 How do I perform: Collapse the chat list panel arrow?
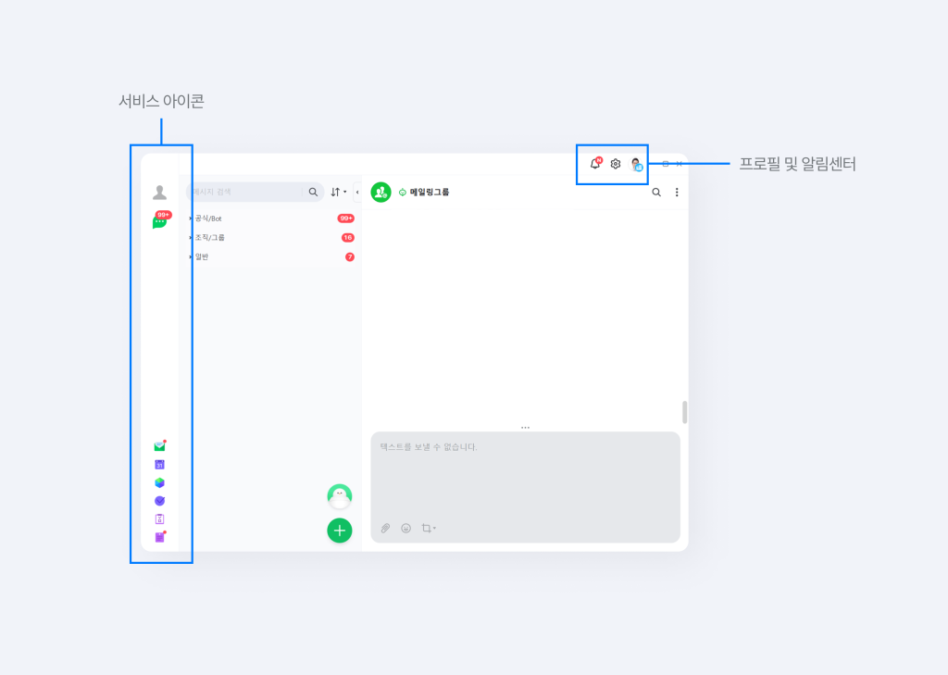point(357,193)
